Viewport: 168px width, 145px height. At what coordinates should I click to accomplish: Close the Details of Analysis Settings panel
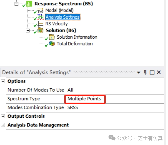click(x=159, y=72)
